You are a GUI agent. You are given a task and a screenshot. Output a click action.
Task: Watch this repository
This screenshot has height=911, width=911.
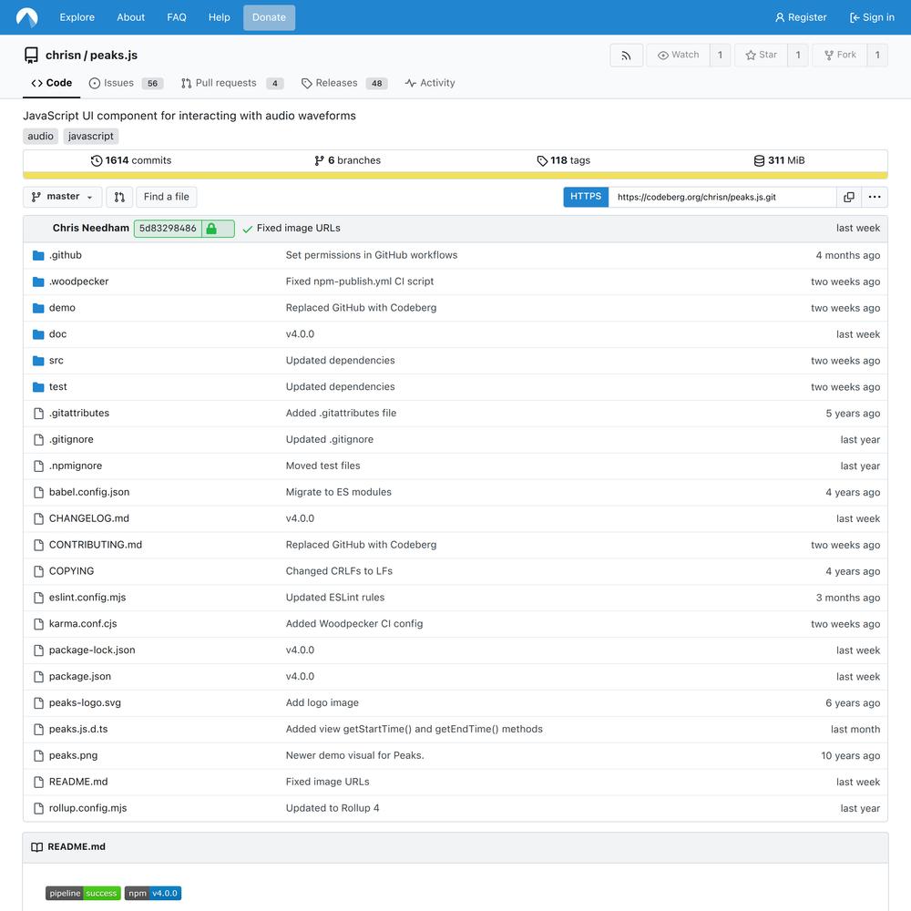(678, 56)
